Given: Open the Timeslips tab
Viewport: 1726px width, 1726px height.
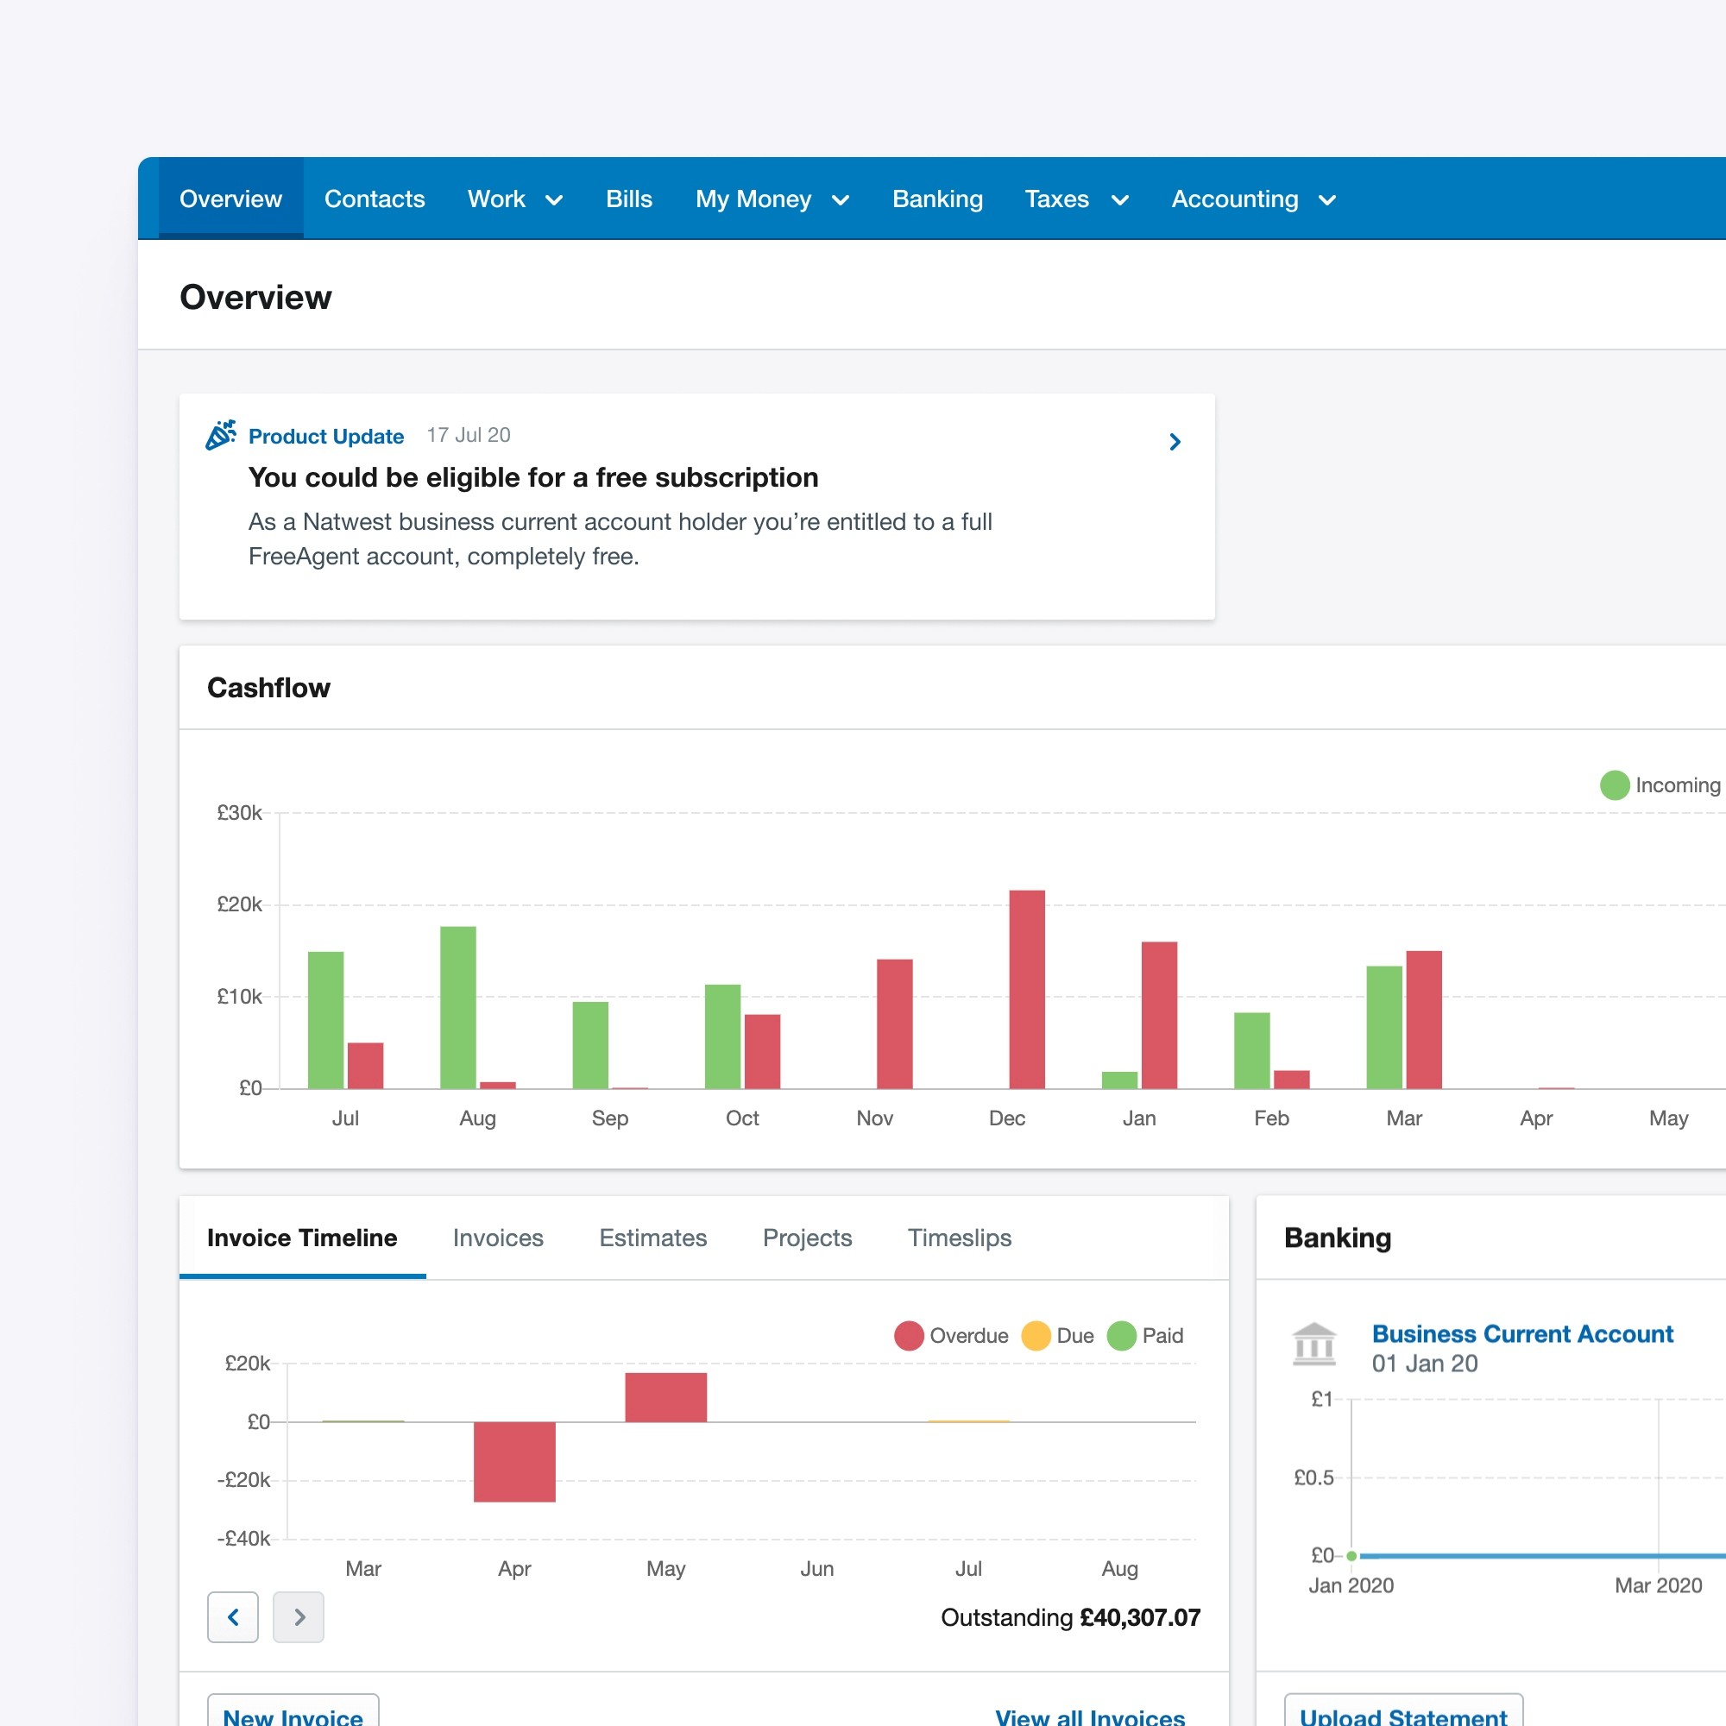Looking at the screenshot, I should click(x=960, y=1238).
